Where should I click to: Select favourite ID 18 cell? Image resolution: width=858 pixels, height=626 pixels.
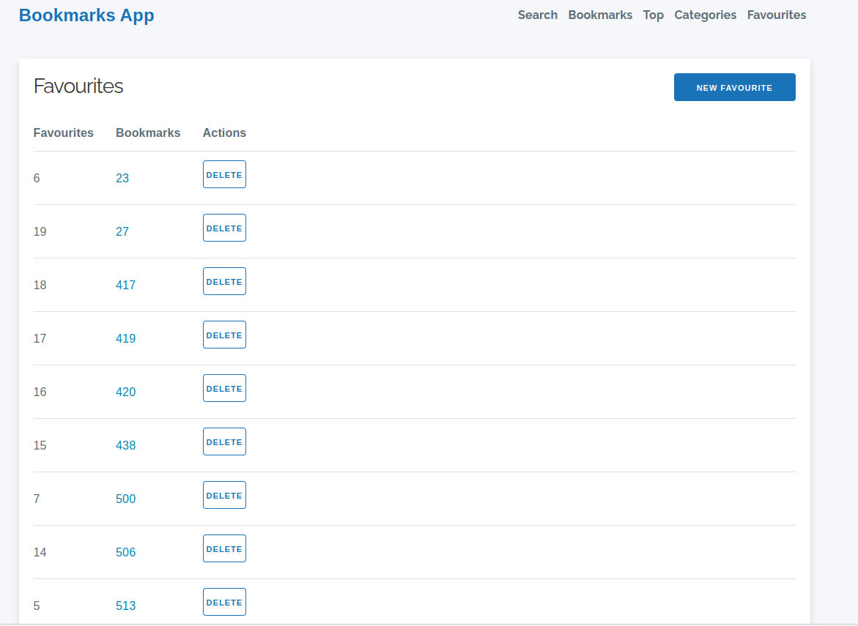40,286
